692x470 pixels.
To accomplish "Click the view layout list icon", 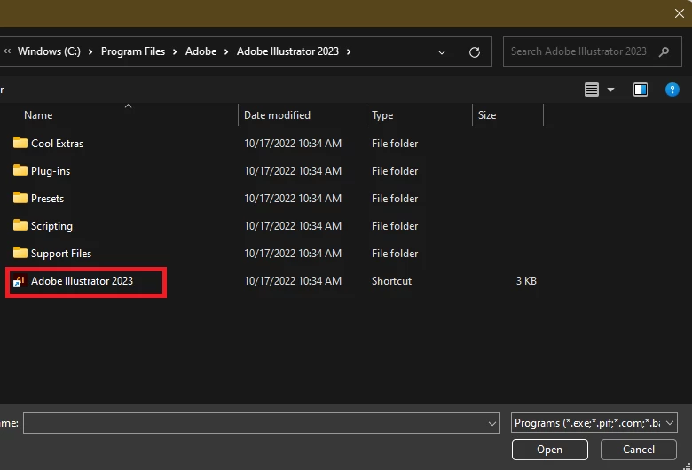I will tap(592, 90).
